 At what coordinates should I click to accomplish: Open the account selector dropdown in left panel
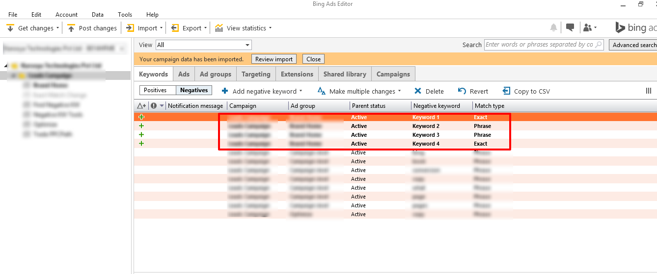(x=123, y=49)
